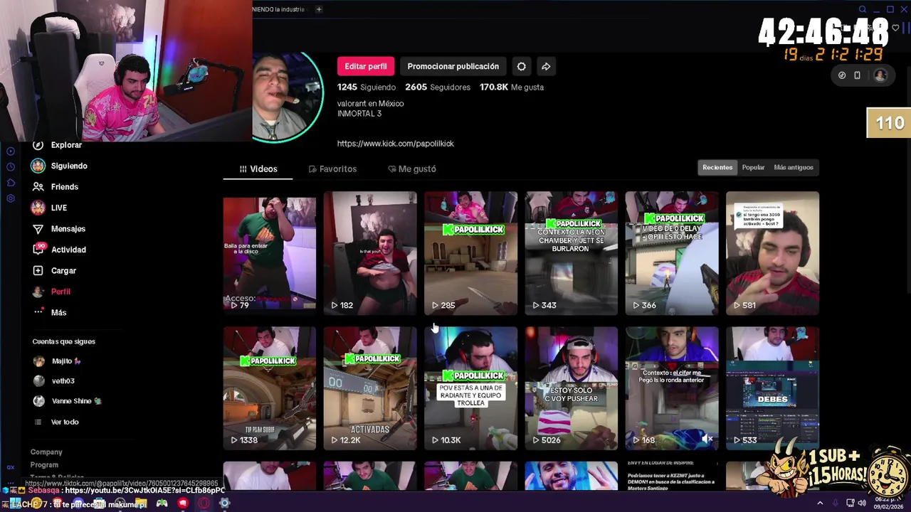The image size is (911, 512).
Task: Click the Program footer link
Action: click(44, 465)
